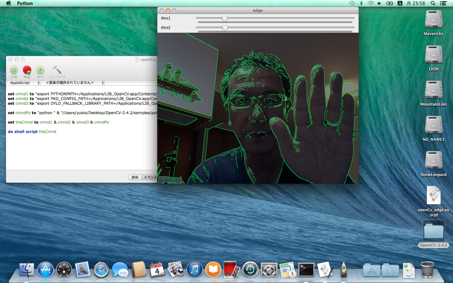Click the volume icon in the menu bar
Viewport: 453px width, 283px height.
click(x=379, y=4)
